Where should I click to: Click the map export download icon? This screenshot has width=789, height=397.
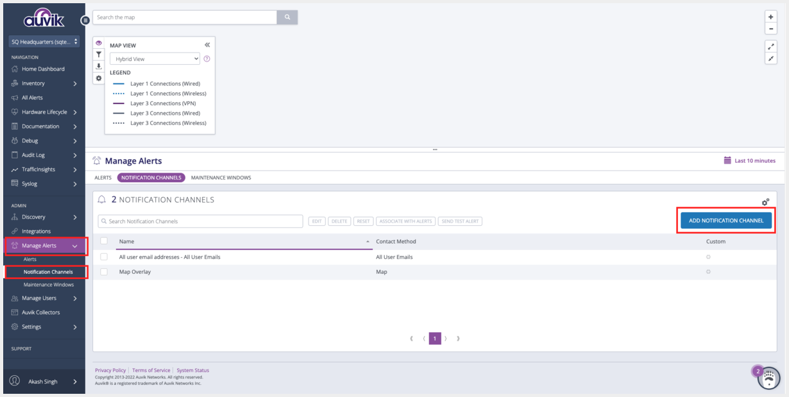point(99,66)
